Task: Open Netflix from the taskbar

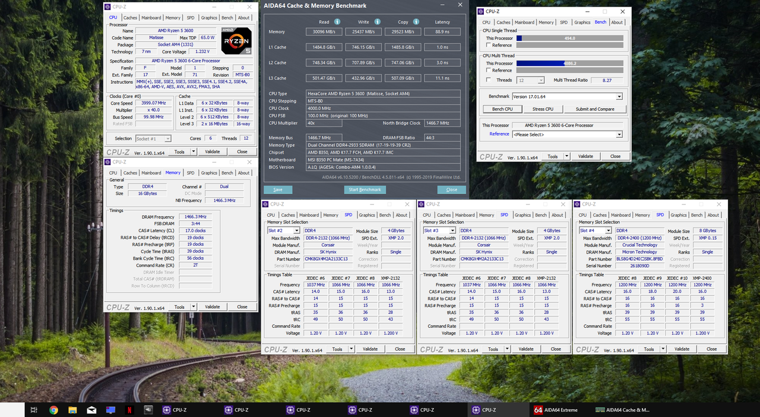Action: click(x=129, y=409)
